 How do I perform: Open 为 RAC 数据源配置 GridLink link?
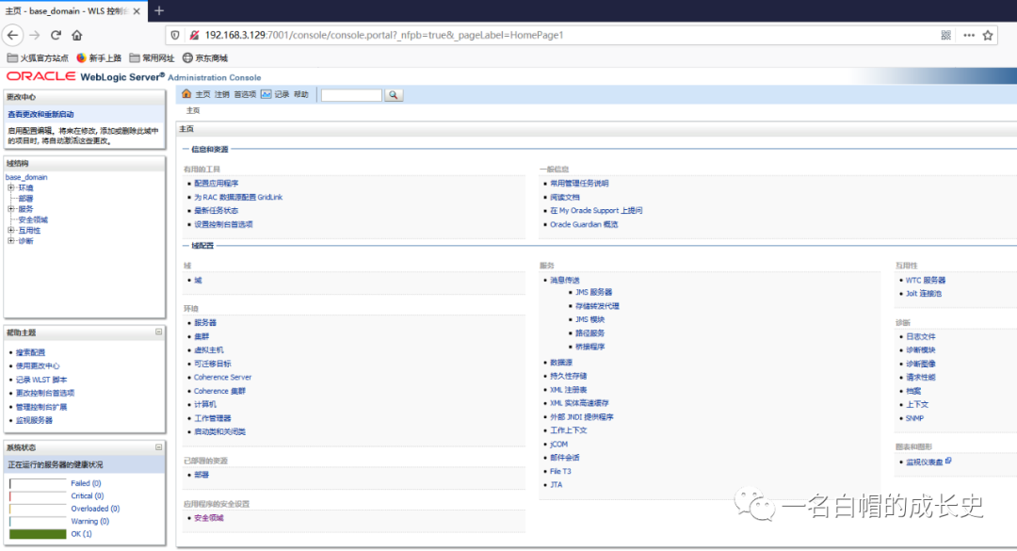click(x=238, y=197)
